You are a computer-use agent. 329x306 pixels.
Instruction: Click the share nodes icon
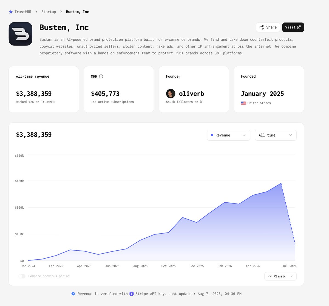[x=262, y=27]
